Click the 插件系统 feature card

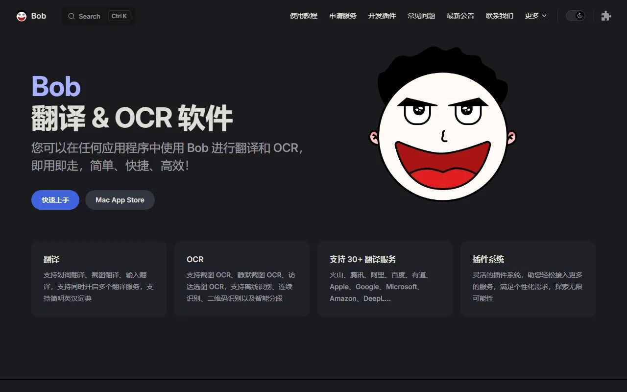tap(528, 278)
